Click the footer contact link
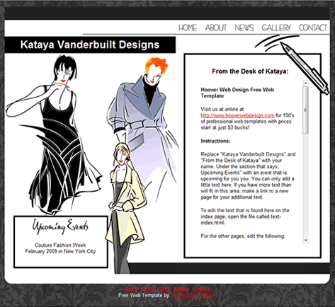 click(x=201, y=289)
